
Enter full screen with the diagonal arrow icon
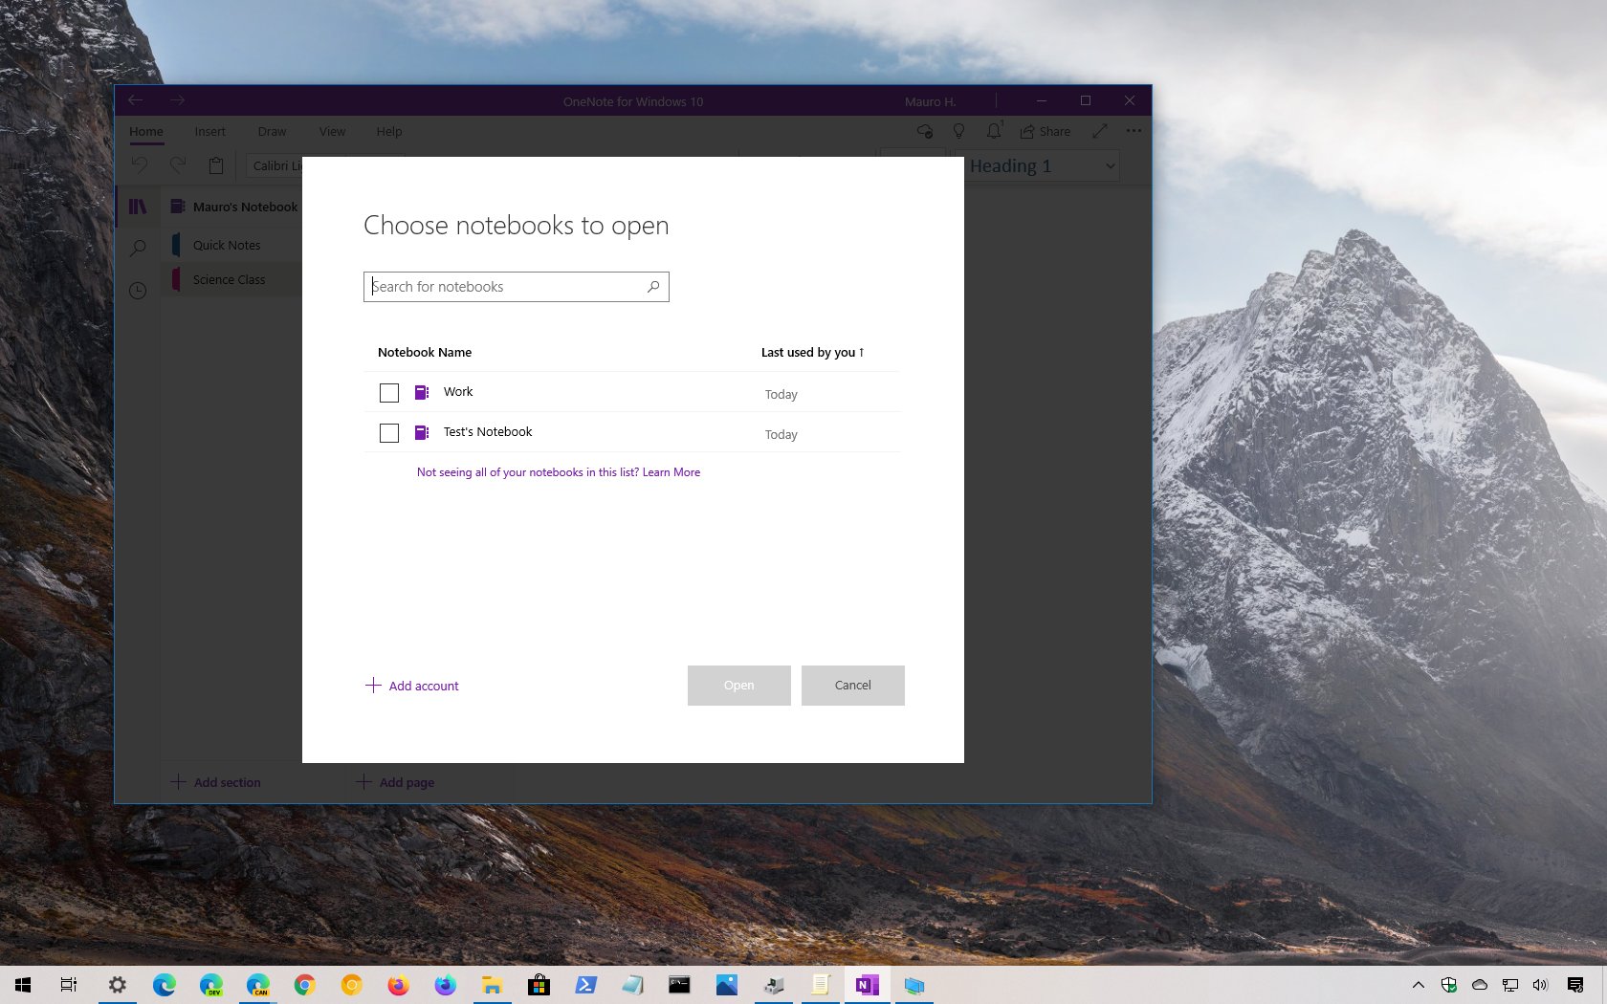(1099, 131)
